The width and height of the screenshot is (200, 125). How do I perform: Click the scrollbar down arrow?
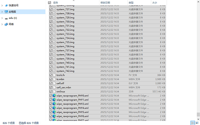point(198,119)
